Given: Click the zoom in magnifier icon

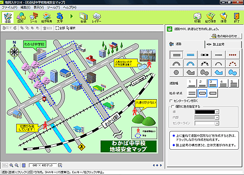Looking at the screenshot, I should click(11, 165).
